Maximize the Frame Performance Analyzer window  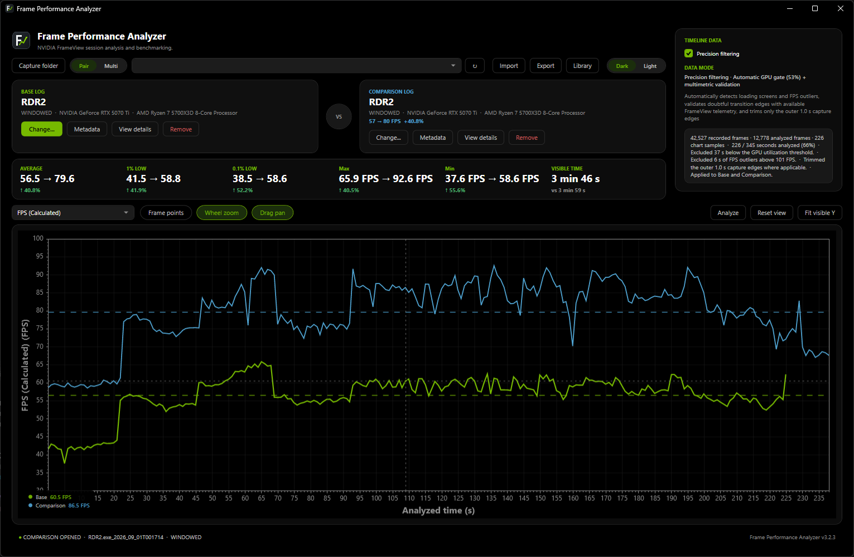(815, 8)
